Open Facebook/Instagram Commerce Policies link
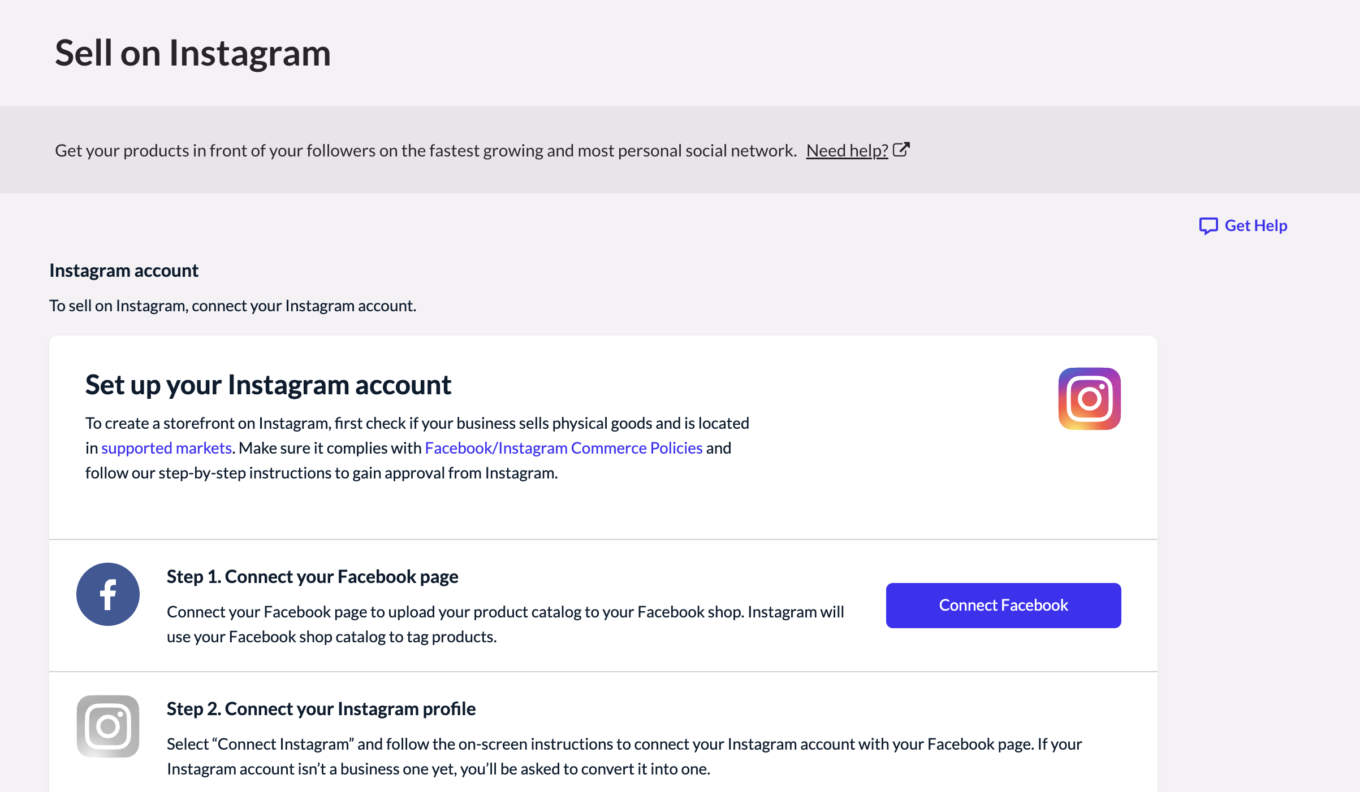1360x792 pixels. tap(563, 448)
